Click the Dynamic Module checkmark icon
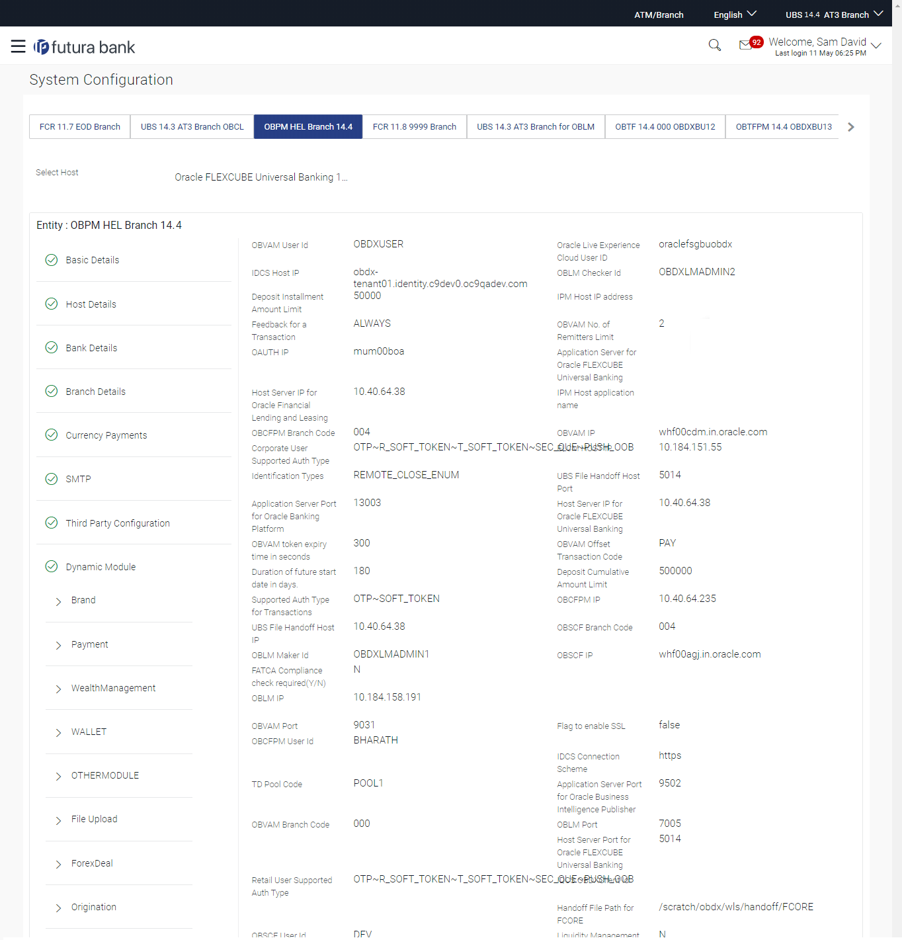The image size is (902, 940). click(52, 566)
